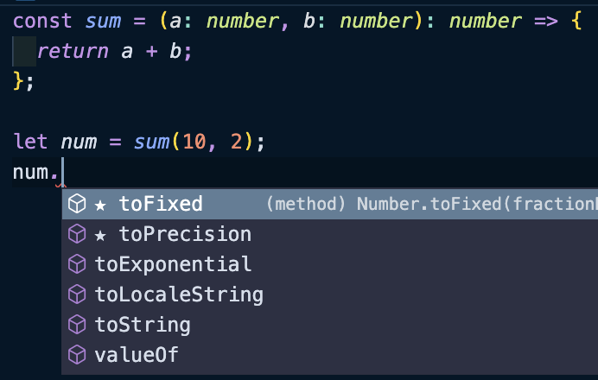598x380 pixels.
Task: Pick toExponential from the suggestions
Action: pos(330,264)
